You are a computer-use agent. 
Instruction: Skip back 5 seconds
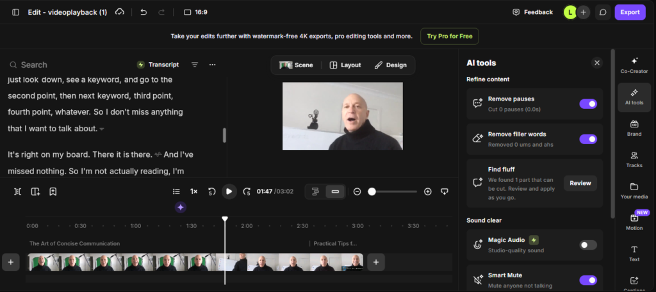coord(211,191)
